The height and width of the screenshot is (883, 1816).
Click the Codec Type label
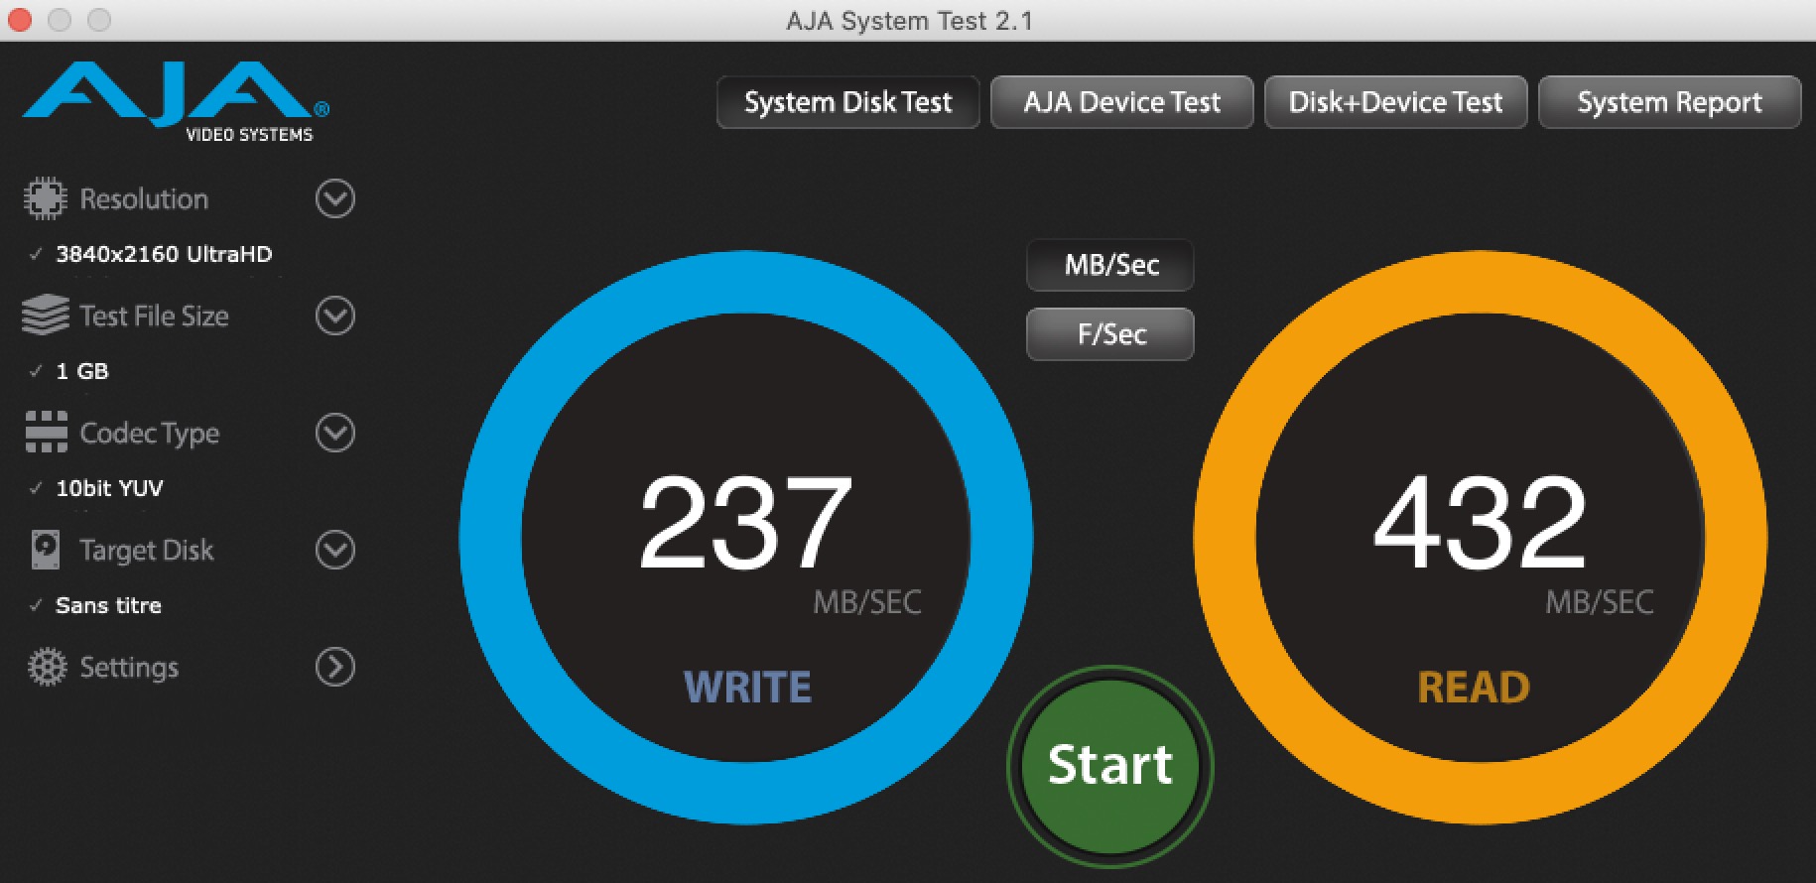pyautogui.click(x=150, y=434)
